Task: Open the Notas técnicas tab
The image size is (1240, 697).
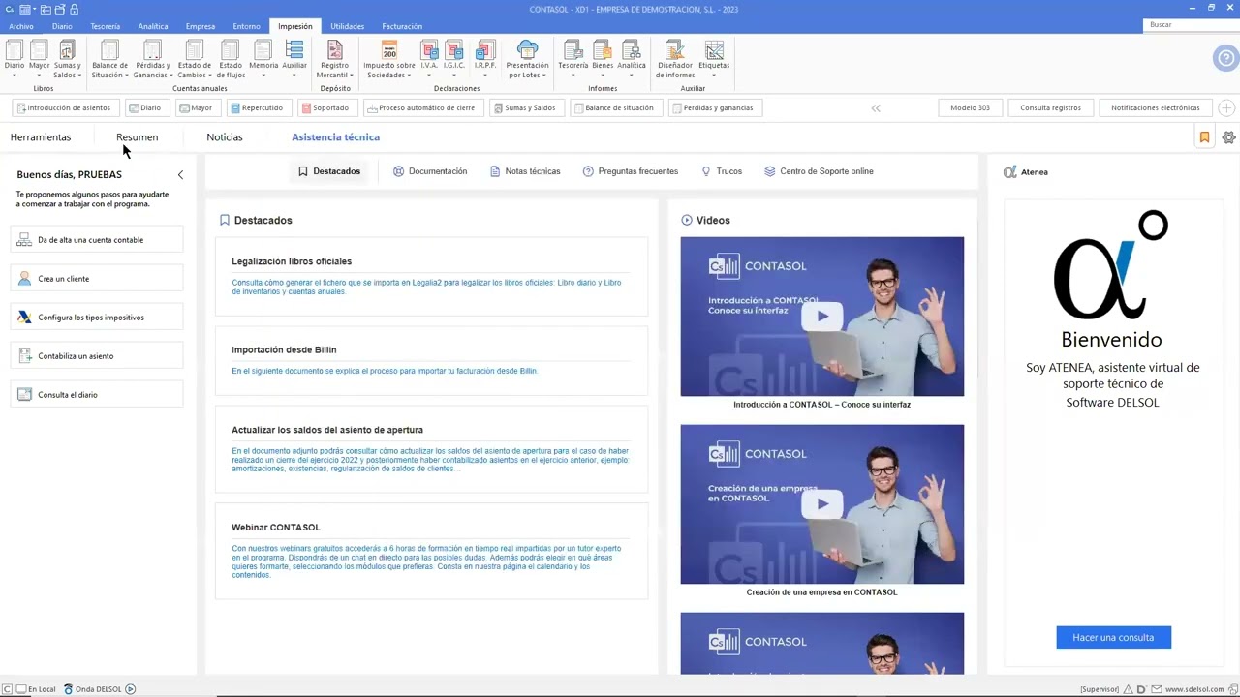Action: (525, 171)
